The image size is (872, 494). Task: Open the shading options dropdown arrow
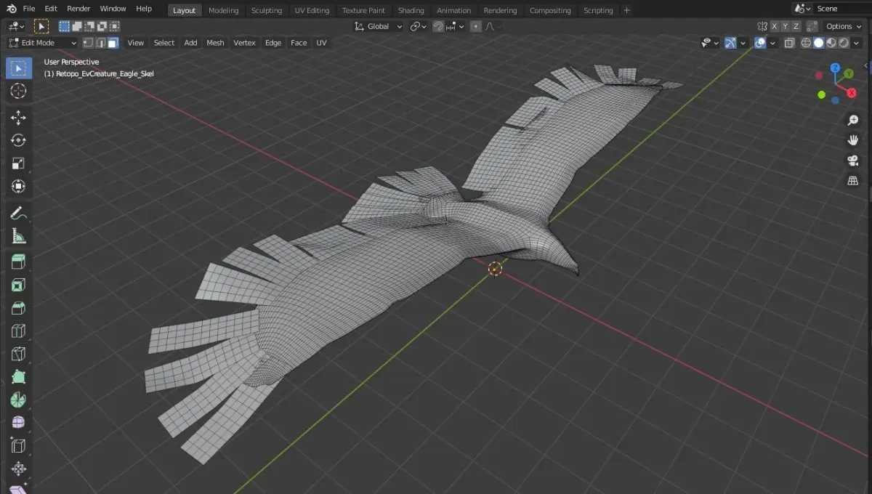857,43
